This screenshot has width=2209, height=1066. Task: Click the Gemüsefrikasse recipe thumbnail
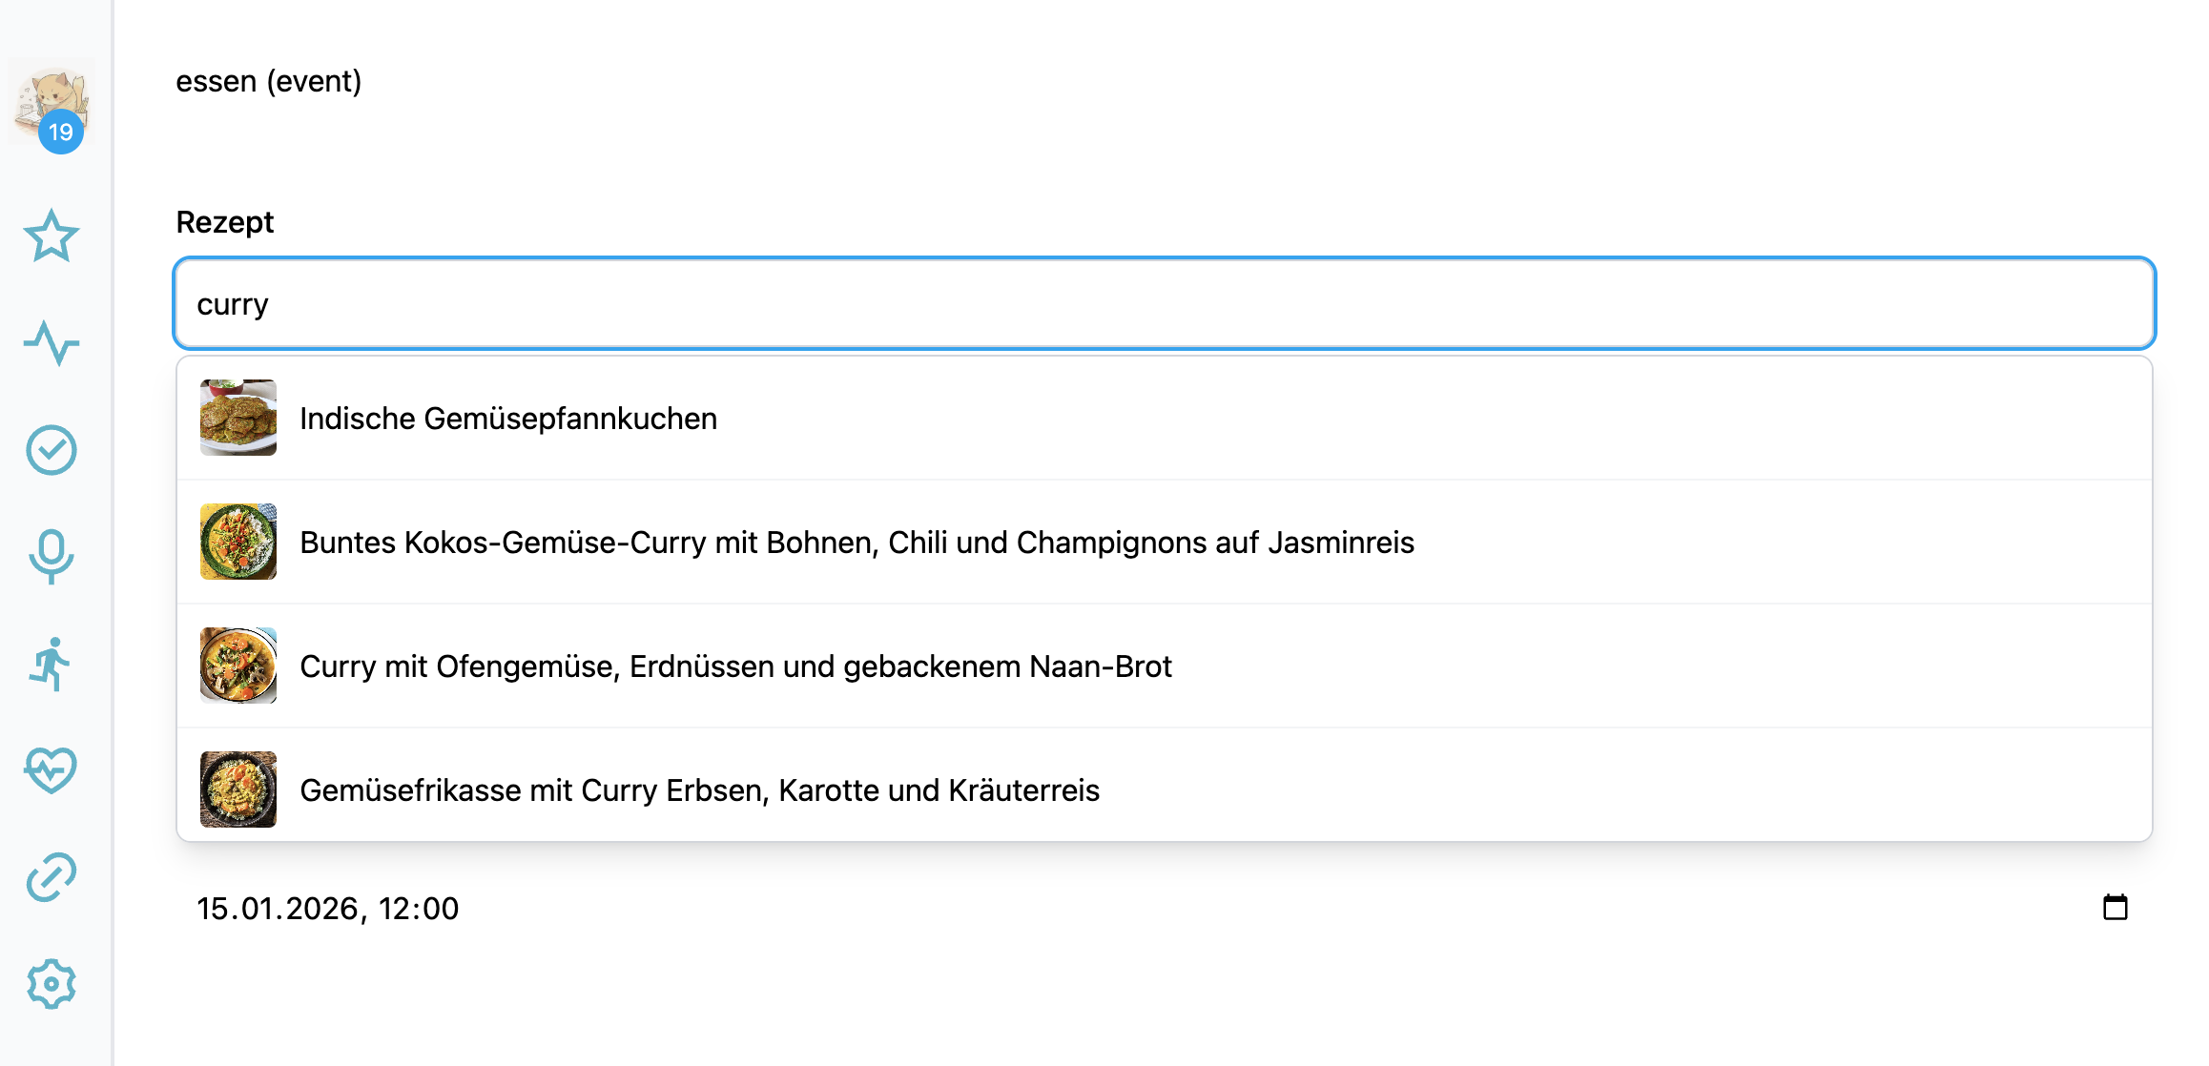point(238,789)
